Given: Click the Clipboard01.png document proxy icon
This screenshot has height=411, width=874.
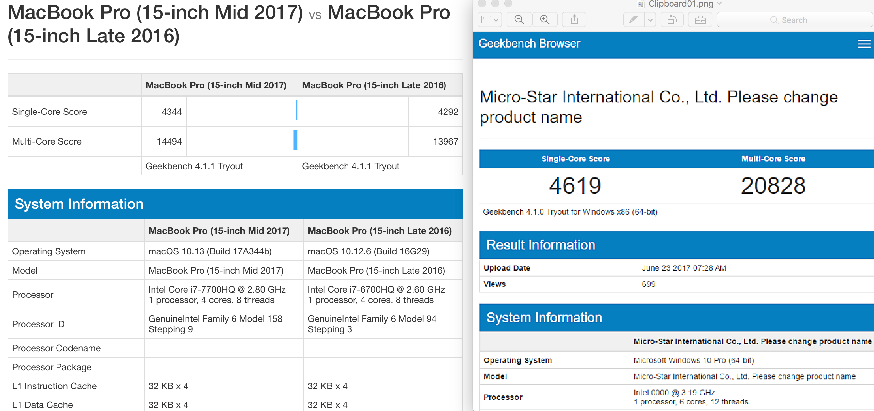Looking at the screenshot, I should tap(640, 4).
